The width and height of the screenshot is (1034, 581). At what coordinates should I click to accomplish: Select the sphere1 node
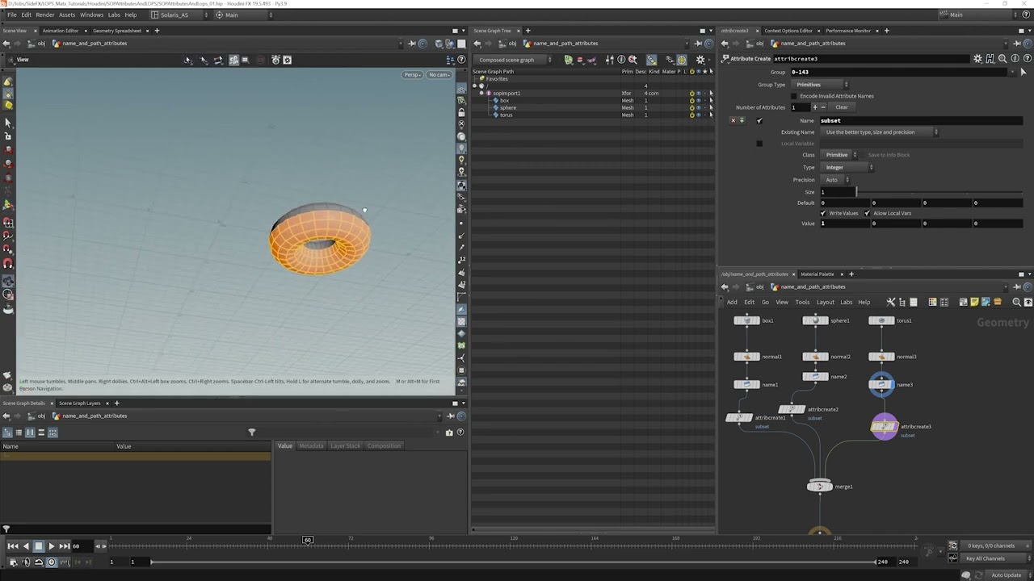(x=815, y=320)
